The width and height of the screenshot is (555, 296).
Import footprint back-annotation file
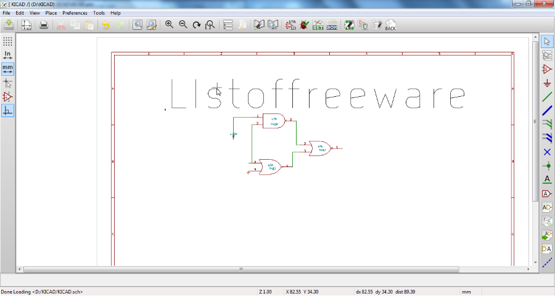pyautogui.click(x=390, y=25)
